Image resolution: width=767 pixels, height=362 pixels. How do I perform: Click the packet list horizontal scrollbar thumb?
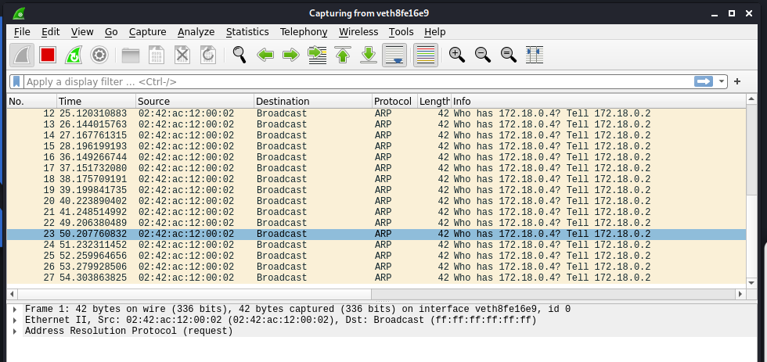(x=195, y=294)
